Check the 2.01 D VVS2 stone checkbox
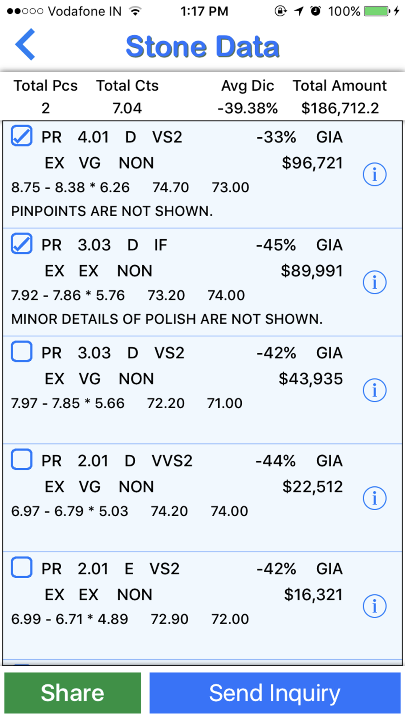405x720 pixels. [21, 459]
